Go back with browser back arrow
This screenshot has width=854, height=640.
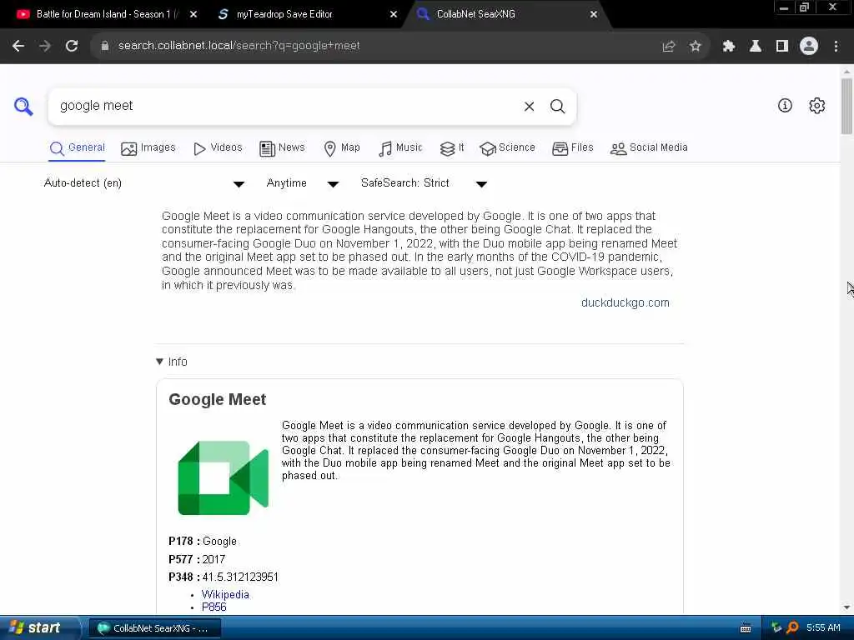18,46
